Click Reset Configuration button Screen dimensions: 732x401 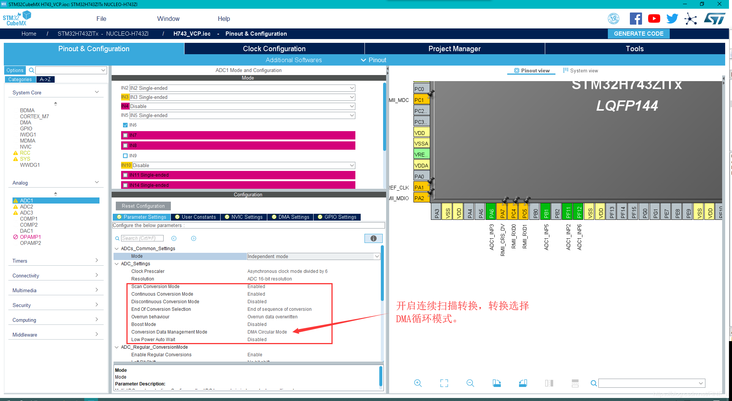coord(143,206)
